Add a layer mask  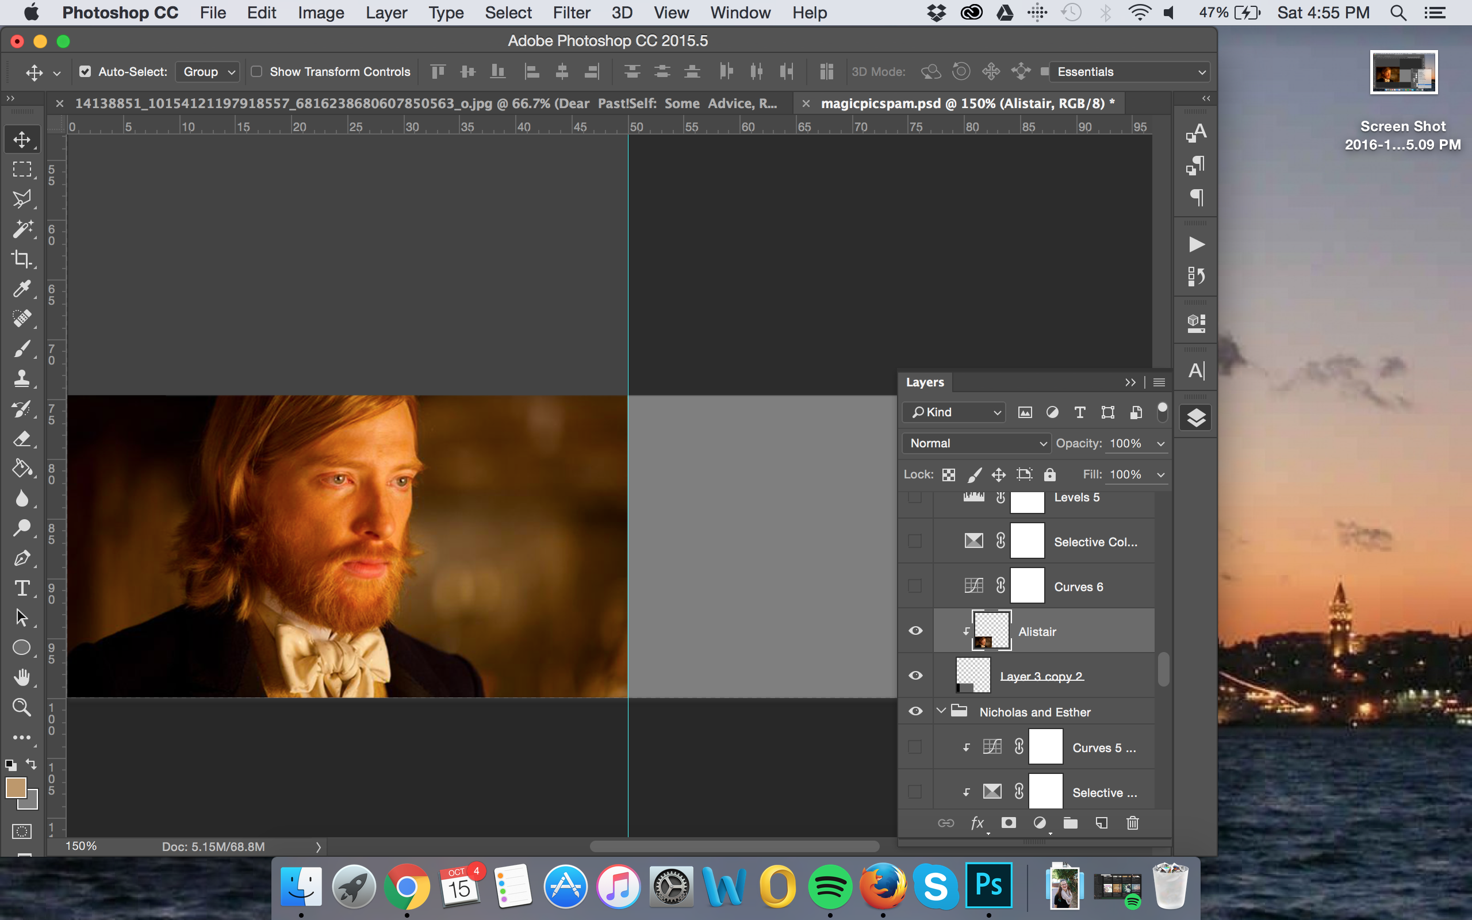point(1009,823)
